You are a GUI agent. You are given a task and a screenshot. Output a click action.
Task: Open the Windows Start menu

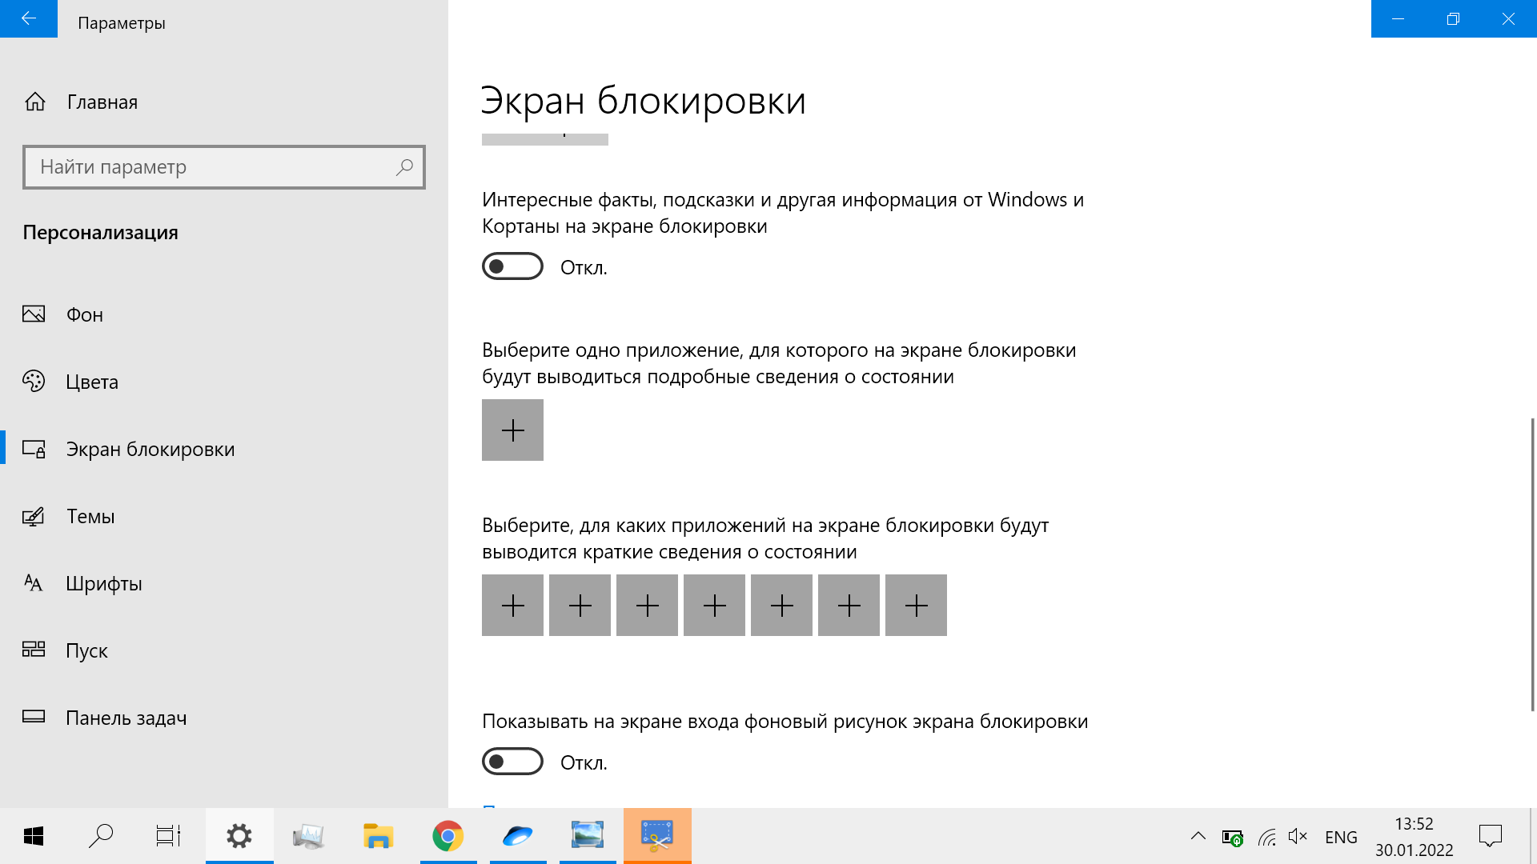[34, 836]
